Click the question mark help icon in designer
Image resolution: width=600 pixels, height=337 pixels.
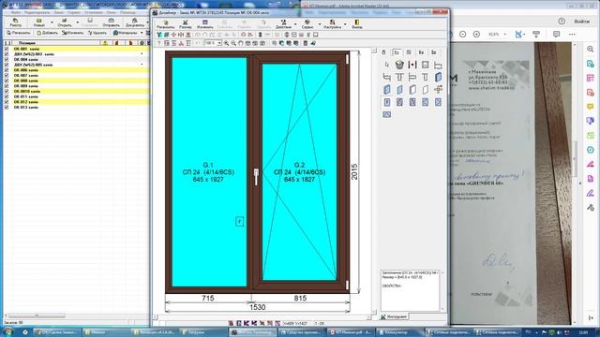coord(159,43)
